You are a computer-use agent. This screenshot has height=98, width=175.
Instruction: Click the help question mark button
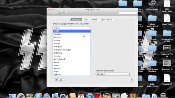131,80
